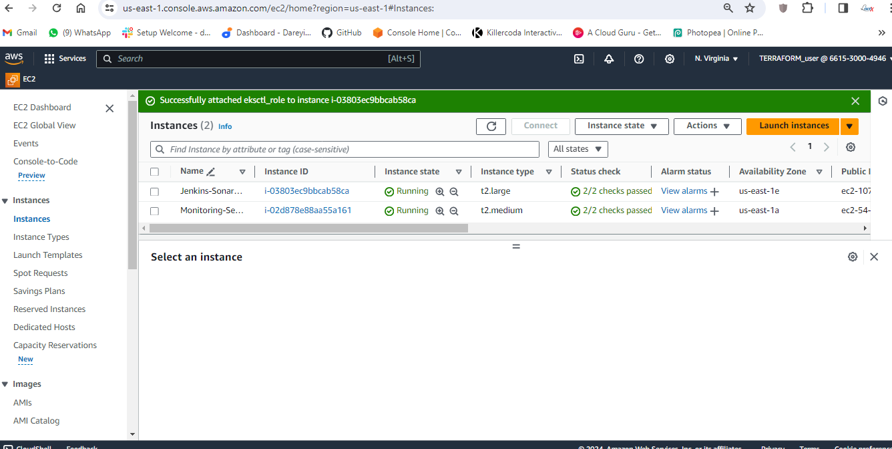Open the notifications bell icon
892x449 pixels.
609,59
